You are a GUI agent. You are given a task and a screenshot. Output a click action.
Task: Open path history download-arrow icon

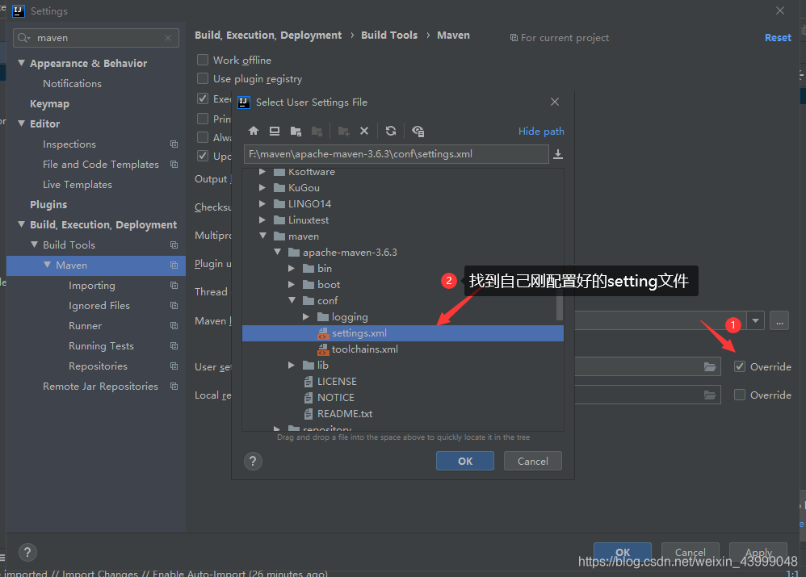(x=558, y=153)
